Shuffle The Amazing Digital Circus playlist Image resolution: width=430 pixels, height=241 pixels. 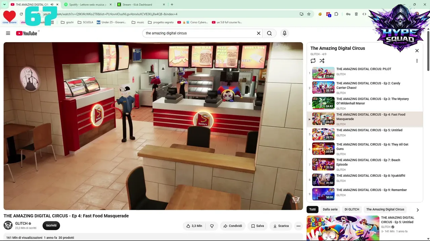(322, 61)
